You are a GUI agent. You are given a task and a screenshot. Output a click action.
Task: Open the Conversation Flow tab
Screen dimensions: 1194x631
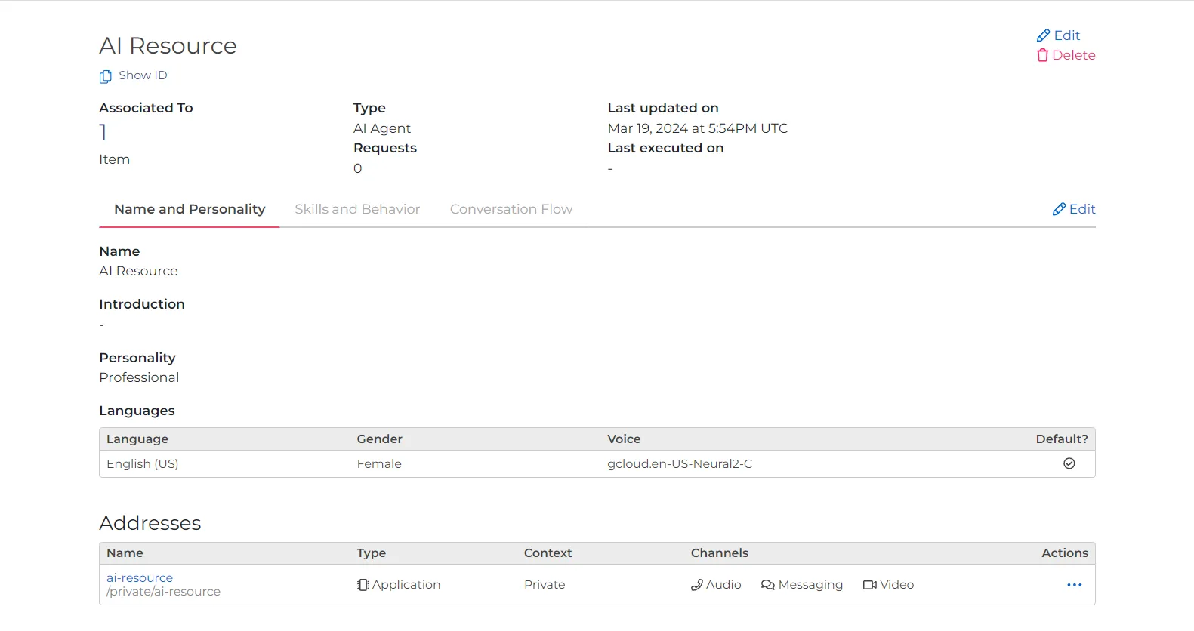point(511,209)
